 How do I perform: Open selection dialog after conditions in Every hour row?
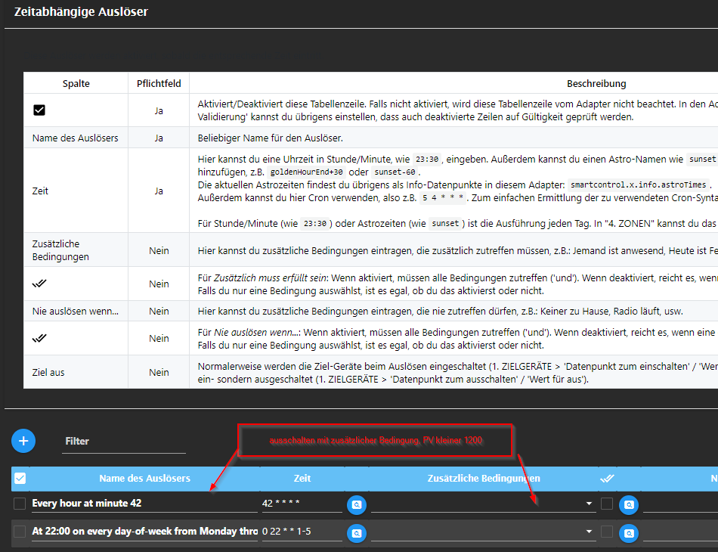click(x=629, y=504)
